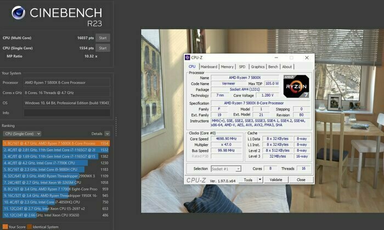Select ranking row 2 Core i7-1165G7 @ 2.81 GHz
This screenshot has height=230, width=384.
coord(56,150)
